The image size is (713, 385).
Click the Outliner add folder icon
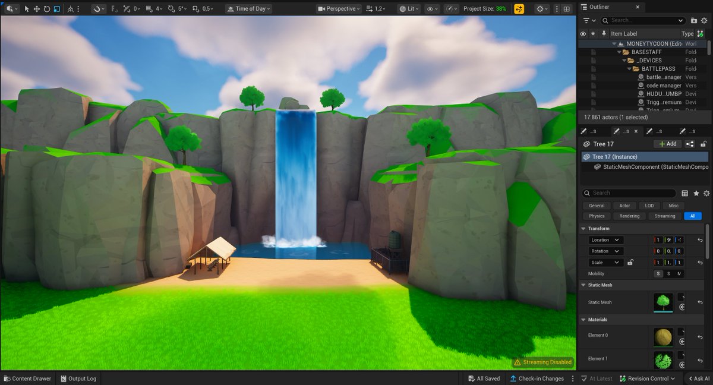pos(694,20)
